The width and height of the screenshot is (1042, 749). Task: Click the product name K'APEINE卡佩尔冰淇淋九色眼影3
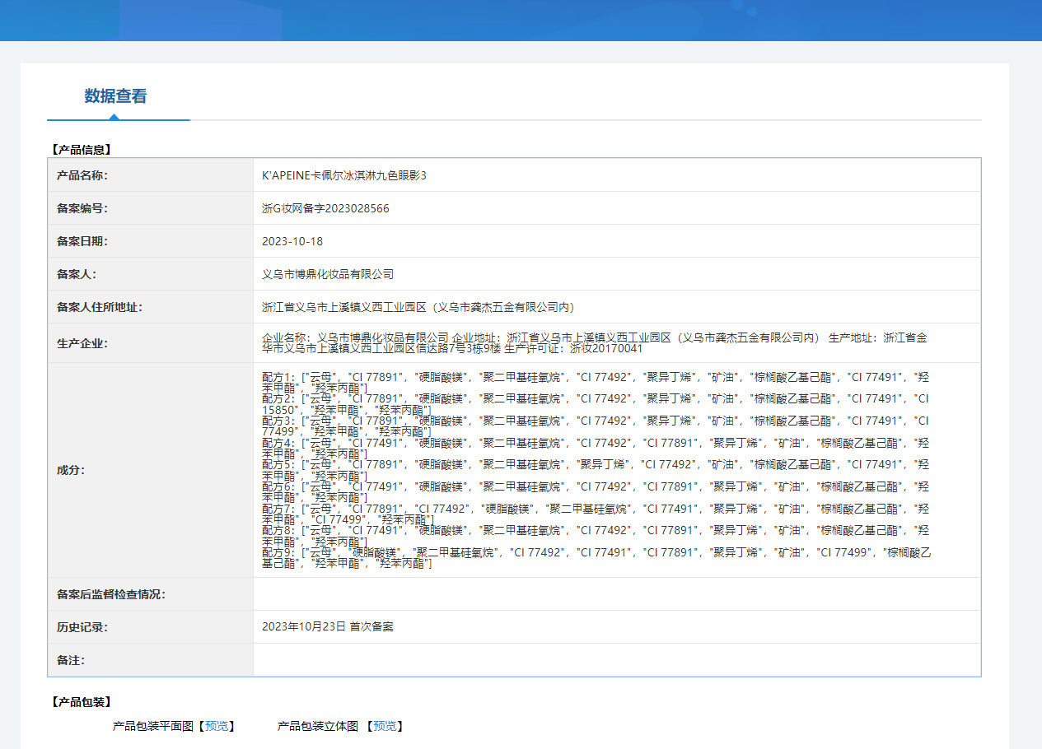pyautogui.click(x=344, y=175)
